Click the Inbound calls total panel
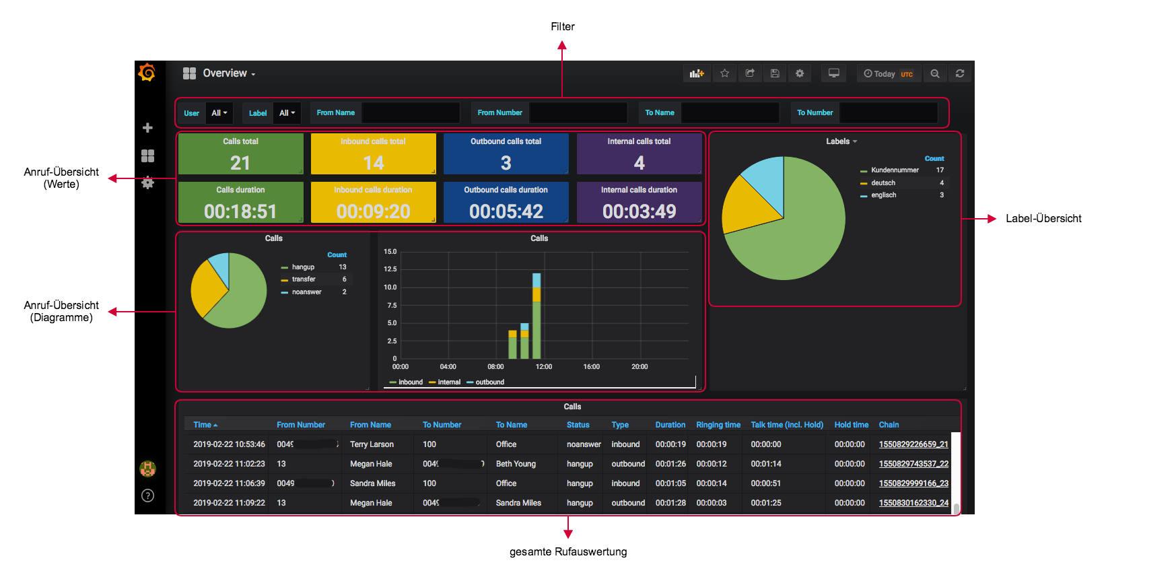 pos(373,154)
